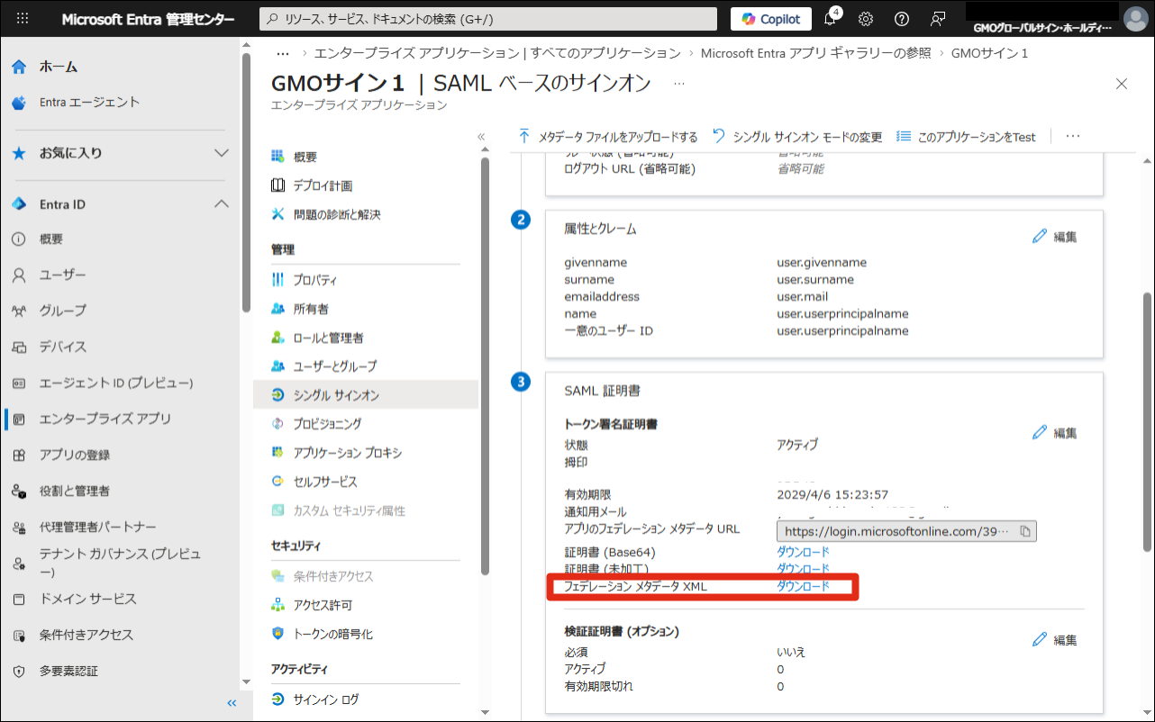The width and height of the screenshot is (1155, 722).
Task: Close the SAML sign-on blade
Action: click(x=1122, y=84)
